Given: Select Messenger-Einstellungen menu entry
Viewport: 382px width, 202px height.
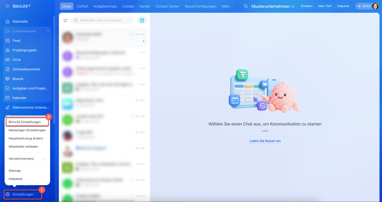Looking at the screenshot, I should 27,130.
